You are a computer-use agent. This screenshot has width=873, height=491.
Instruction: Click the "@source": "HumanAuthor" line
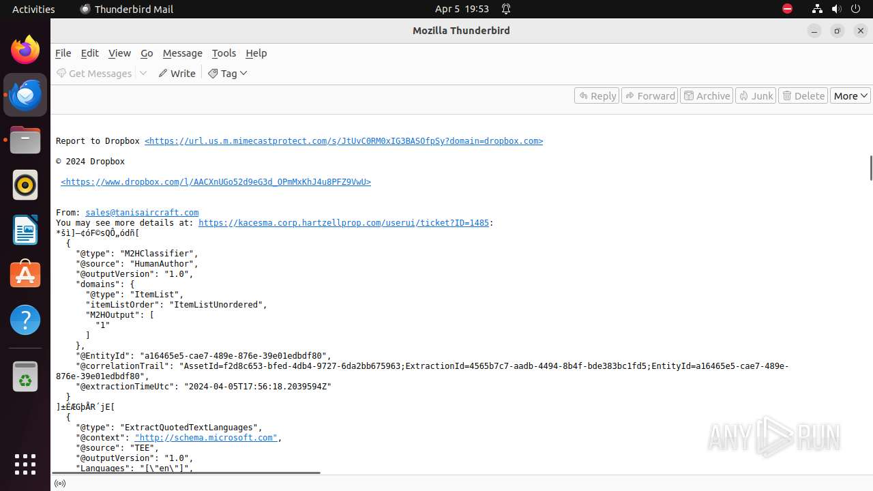coord(137,264)
